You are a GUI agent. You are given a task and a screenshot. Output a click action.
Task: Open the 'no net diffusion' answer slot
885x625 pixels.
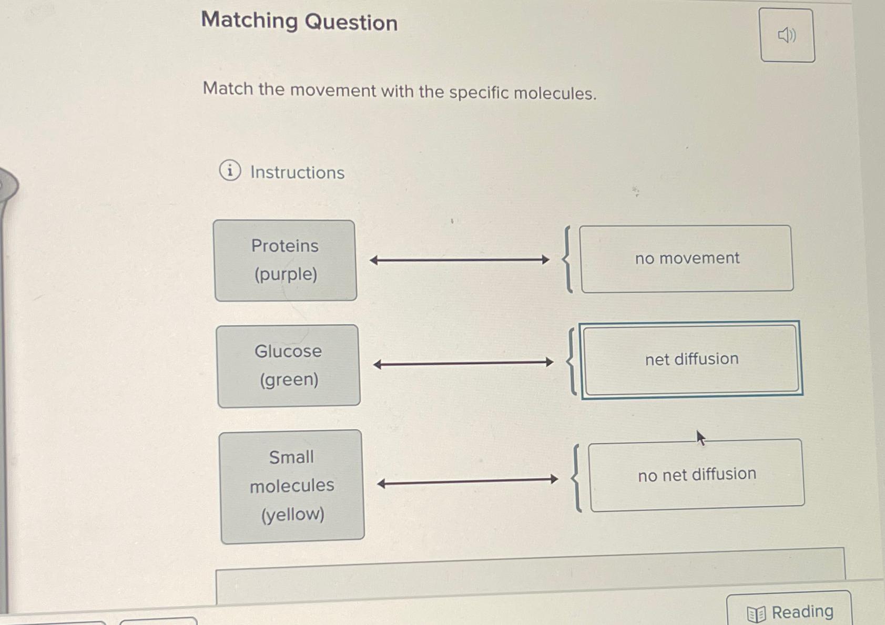(x=697, y=475)
